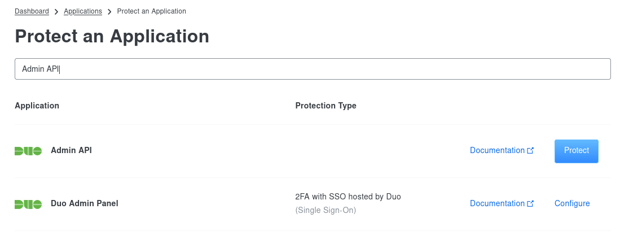Click the chevron after Dashboard breadcrumb
The height and width of the screenshot is (235, 620).
[x=56, y=12]
